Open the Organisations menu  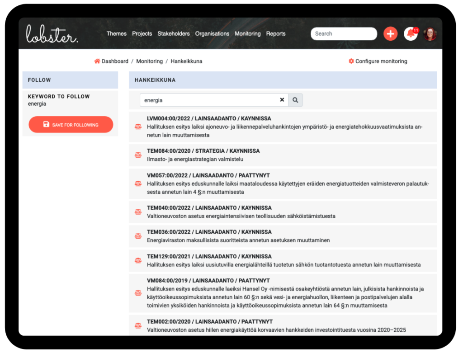click(x=213, y=33)
